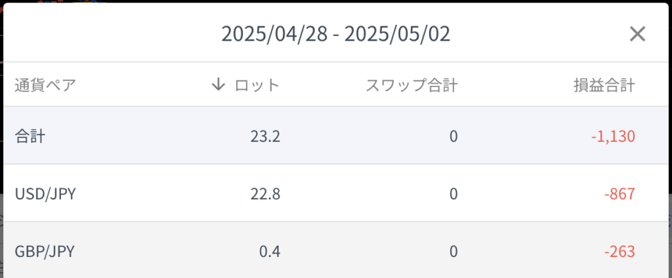Click USD/JPY lot value 22.8
672x278 pixels.
[265, 194]
